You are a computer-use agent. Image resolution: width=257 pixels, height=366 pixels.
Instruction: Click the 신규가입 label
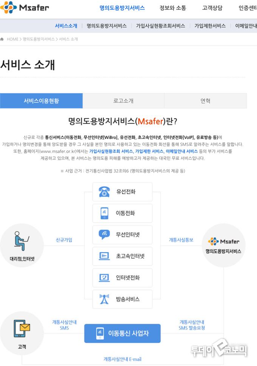pyautogui.click(x=64, y=240)
